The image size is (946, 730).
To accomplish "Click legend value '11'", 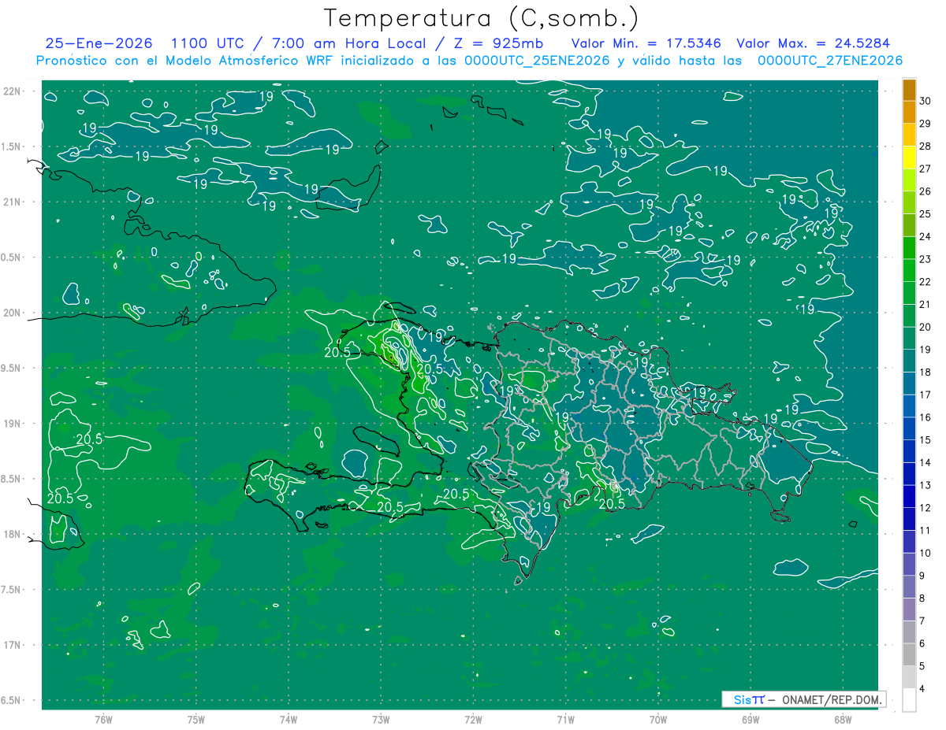I will 926,531.
